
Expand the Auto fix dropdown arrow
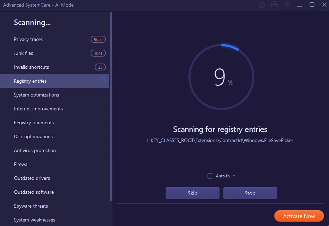(x=235, y=176)
